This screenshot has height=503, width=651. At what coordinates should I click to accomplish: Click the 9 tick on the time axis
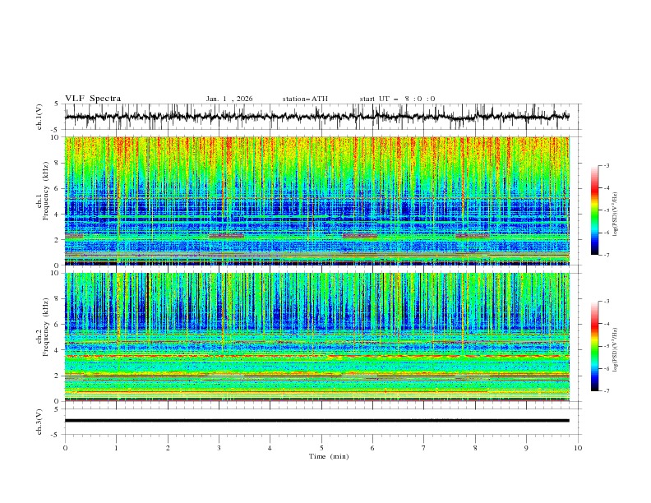(526, 448)
